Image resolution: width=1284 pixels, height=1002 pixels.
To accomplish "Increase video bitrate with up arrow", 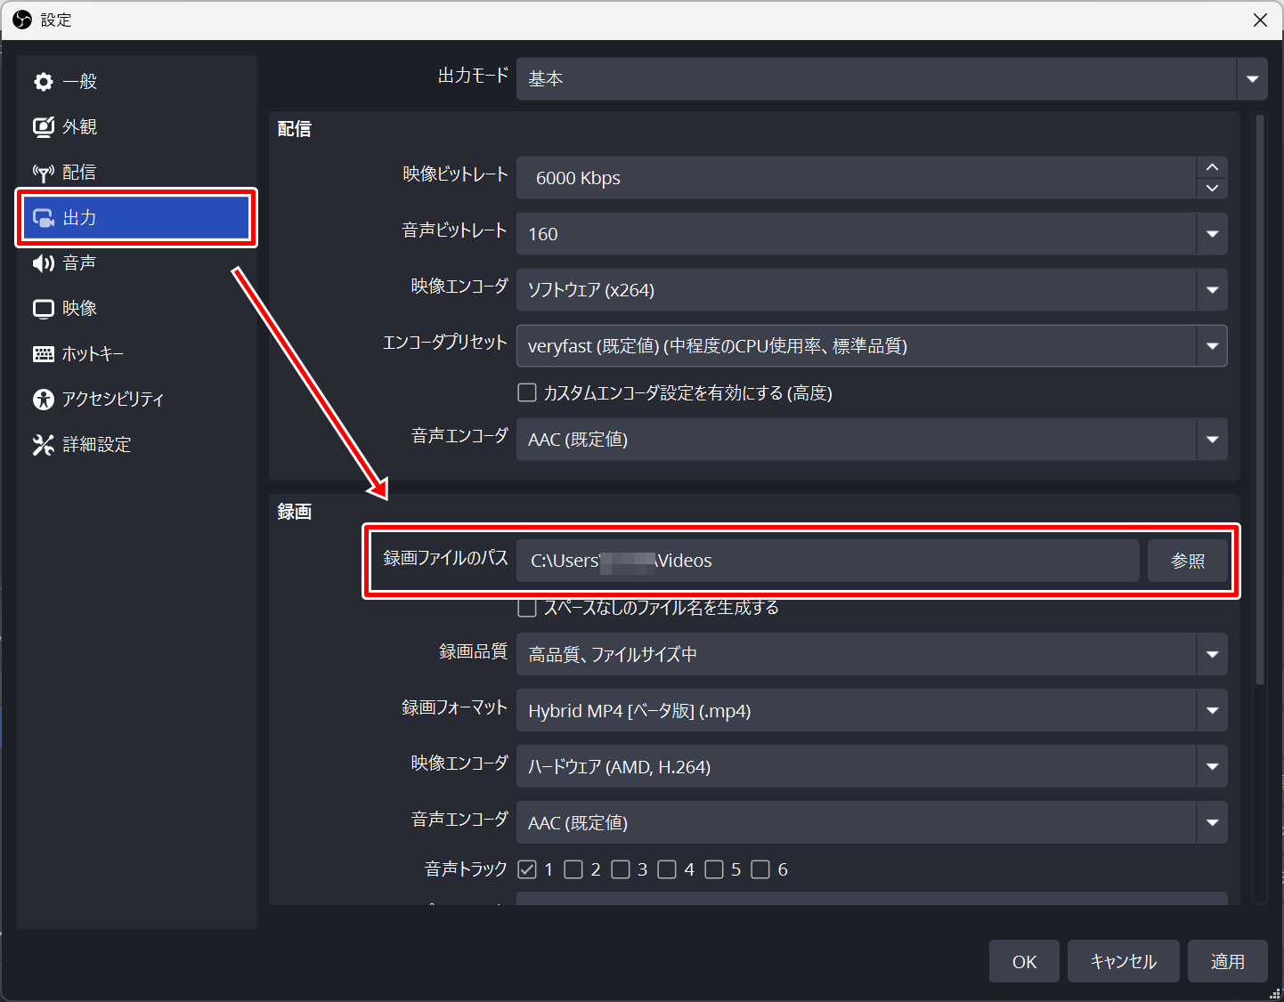I will tap(1212, 167).
